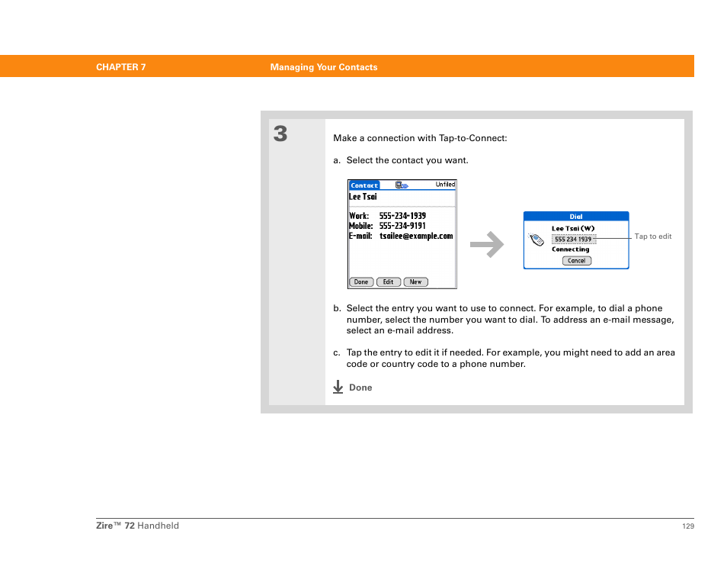Click the Lee Tsai (W) label in Dial

point(573,228)
